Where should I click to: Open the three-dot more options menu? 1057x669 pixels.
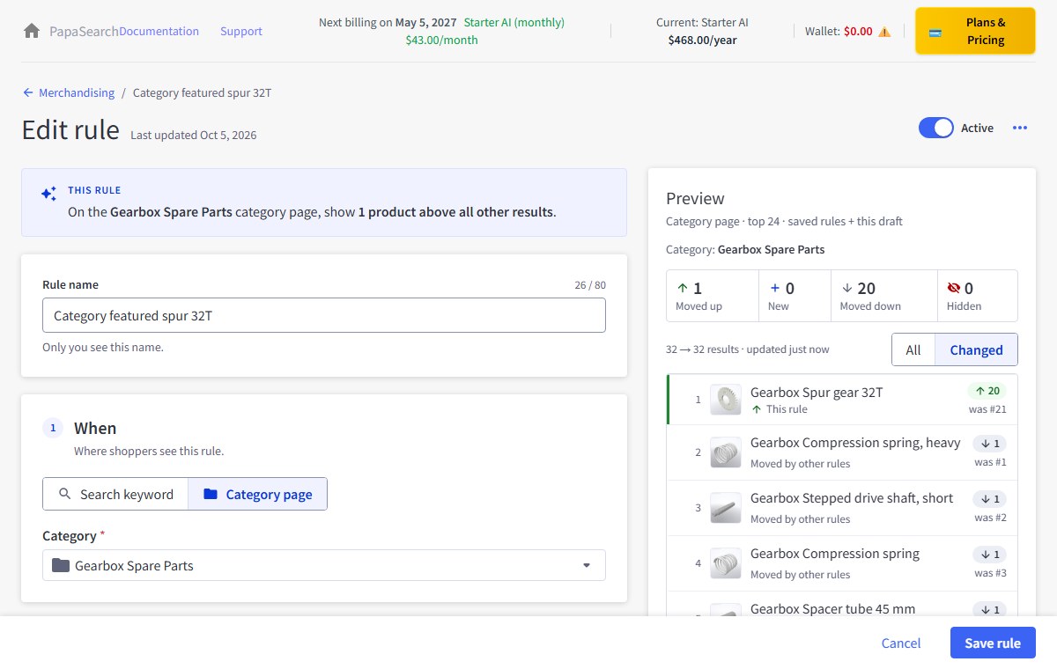coord(1020,128)
